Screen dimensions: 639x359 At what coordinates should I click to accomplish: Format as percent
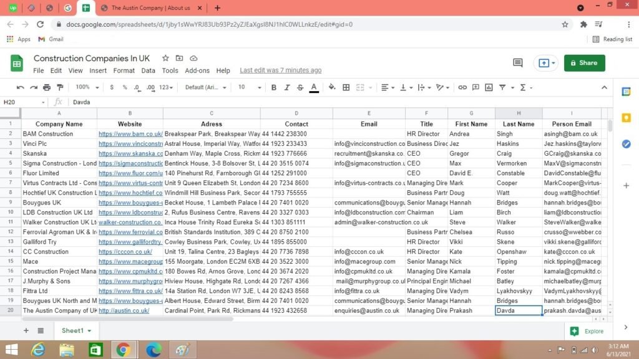point(125,87)
